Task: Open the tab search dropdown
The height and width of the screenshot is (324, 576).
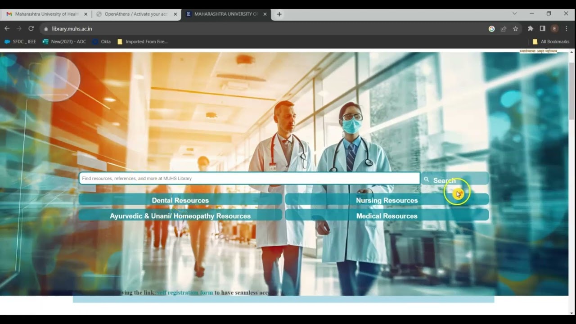Action: coord(514,13)
